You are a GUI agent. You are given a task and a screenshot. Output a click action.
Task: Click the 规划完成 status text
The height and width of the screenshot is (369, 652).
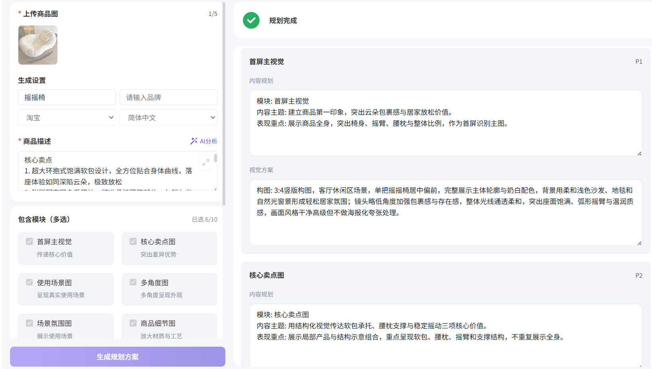283,20
